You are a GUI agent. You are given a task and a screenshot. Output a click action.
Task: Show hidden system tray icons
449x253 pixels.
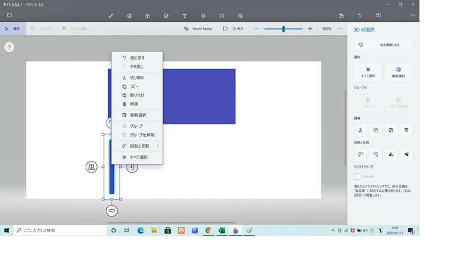(x=333, y=231)
